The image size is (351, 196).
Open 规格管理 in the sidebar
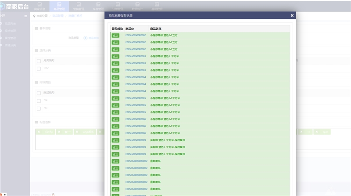pyautogui.click(x=10, y=31)
